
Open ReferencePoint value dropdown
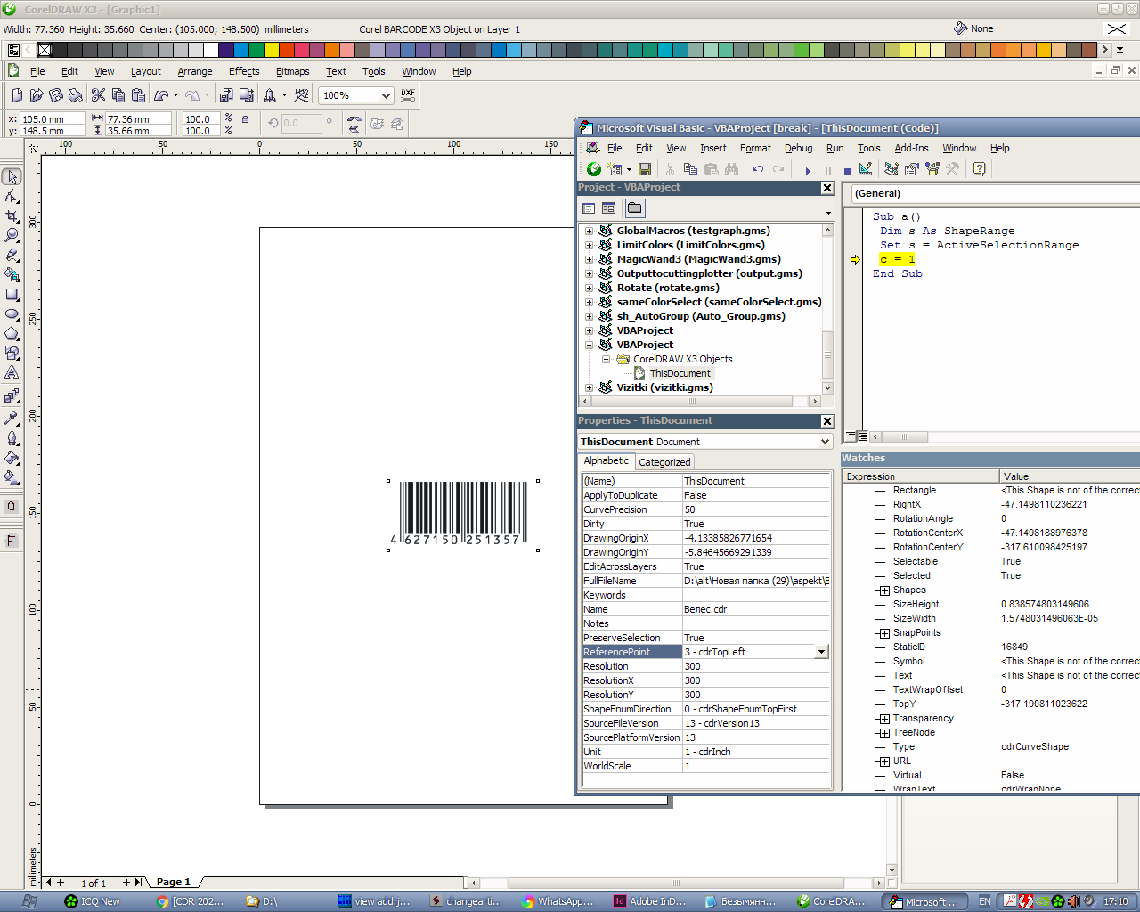[820, 652]
